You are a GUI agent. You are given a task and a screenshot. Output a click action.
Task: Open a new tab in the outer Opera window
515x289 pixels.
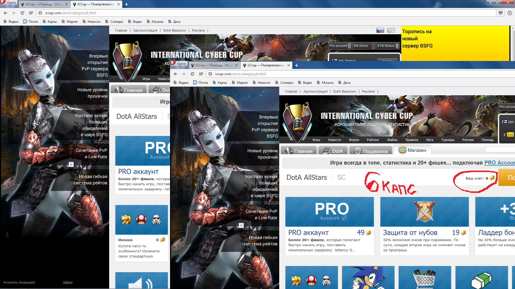[126, 4]
